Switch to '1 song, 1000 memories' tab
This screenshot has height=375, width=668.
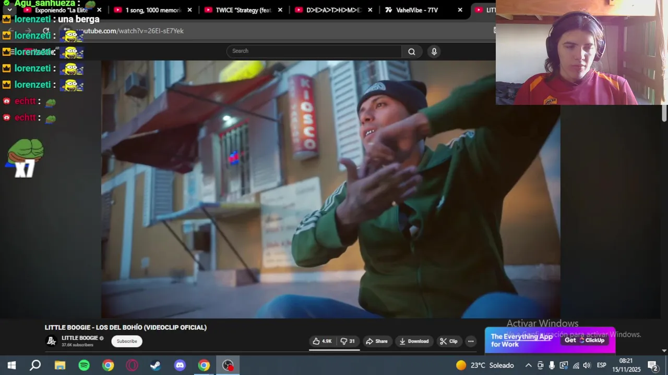(152, 10)
